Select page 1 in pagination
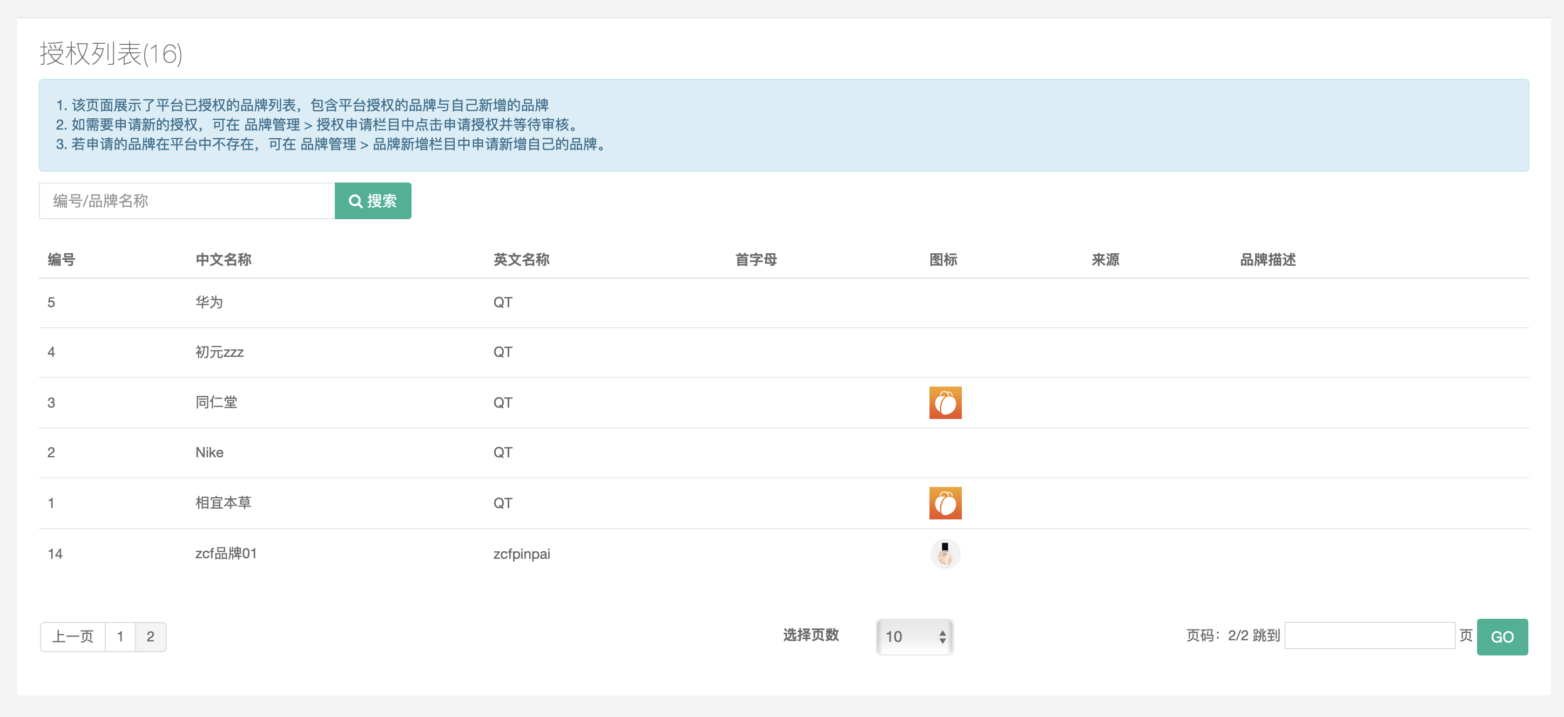The image size is (1564, 717). point(120,636)
